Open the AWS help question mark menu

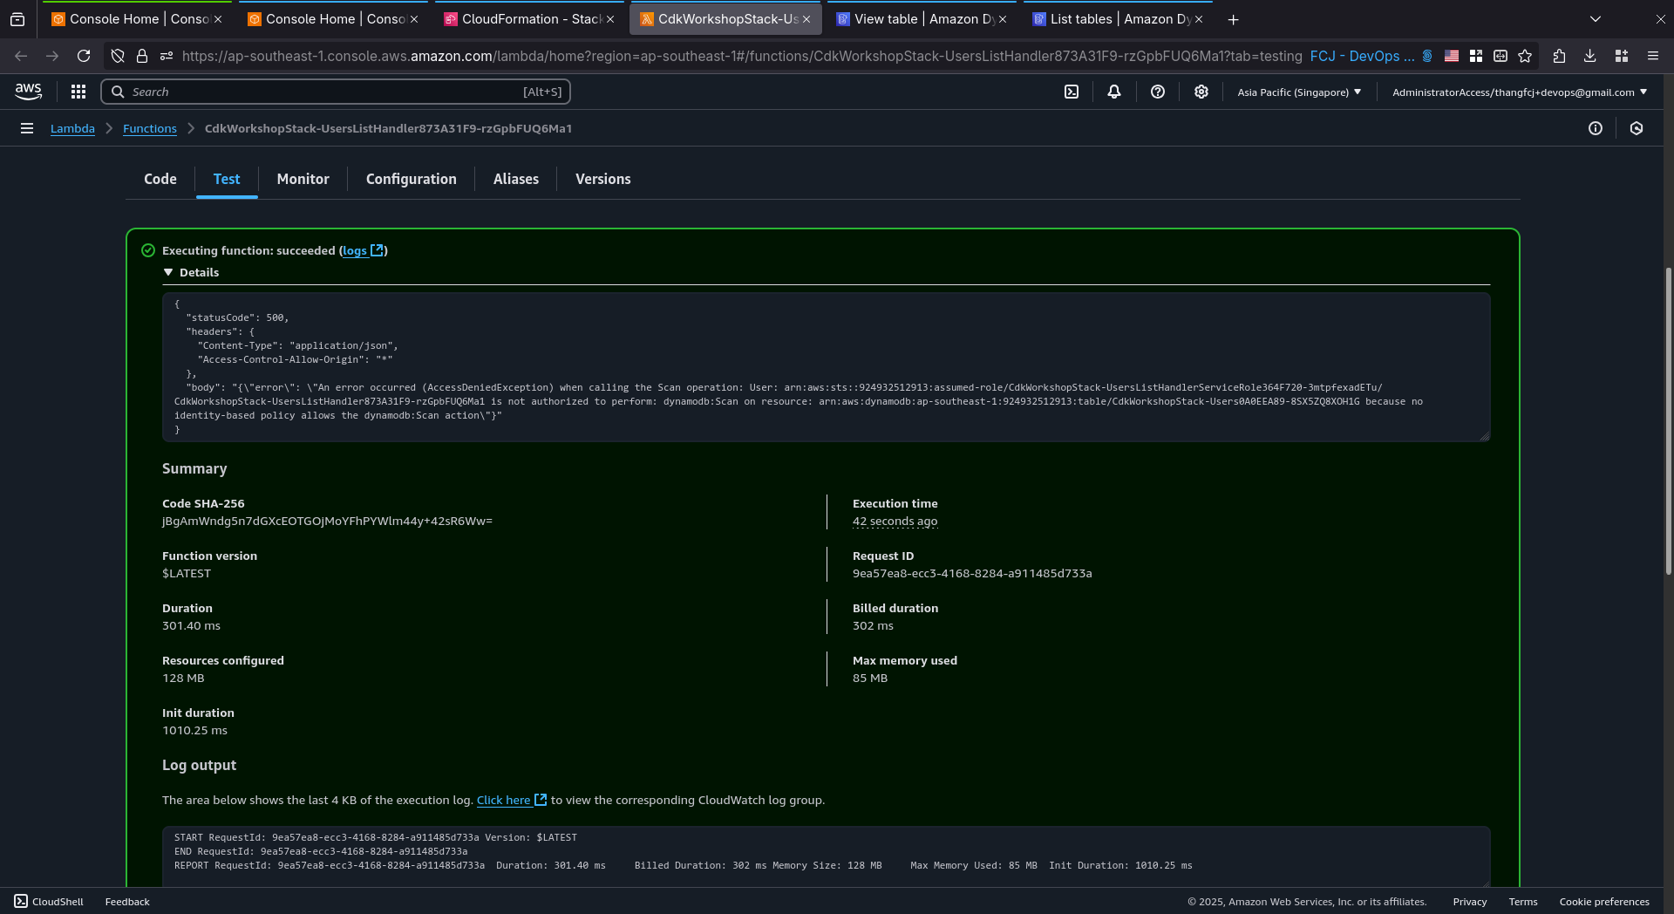pos(1158,92)
